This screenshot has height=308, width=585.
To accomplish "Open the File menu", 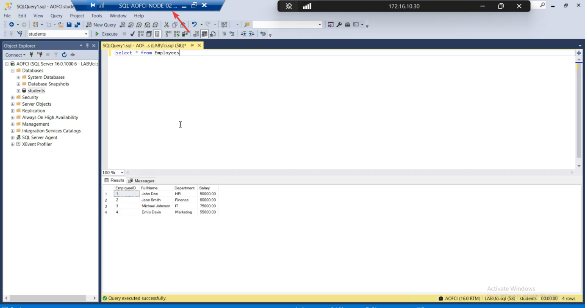I will pos(7,16).
